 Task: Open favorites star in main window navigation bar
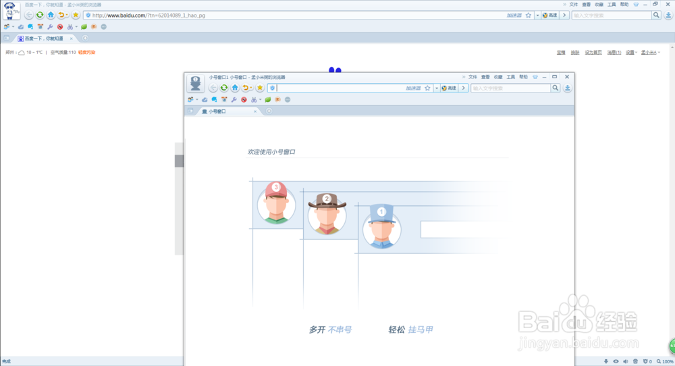tap(76, 15)
